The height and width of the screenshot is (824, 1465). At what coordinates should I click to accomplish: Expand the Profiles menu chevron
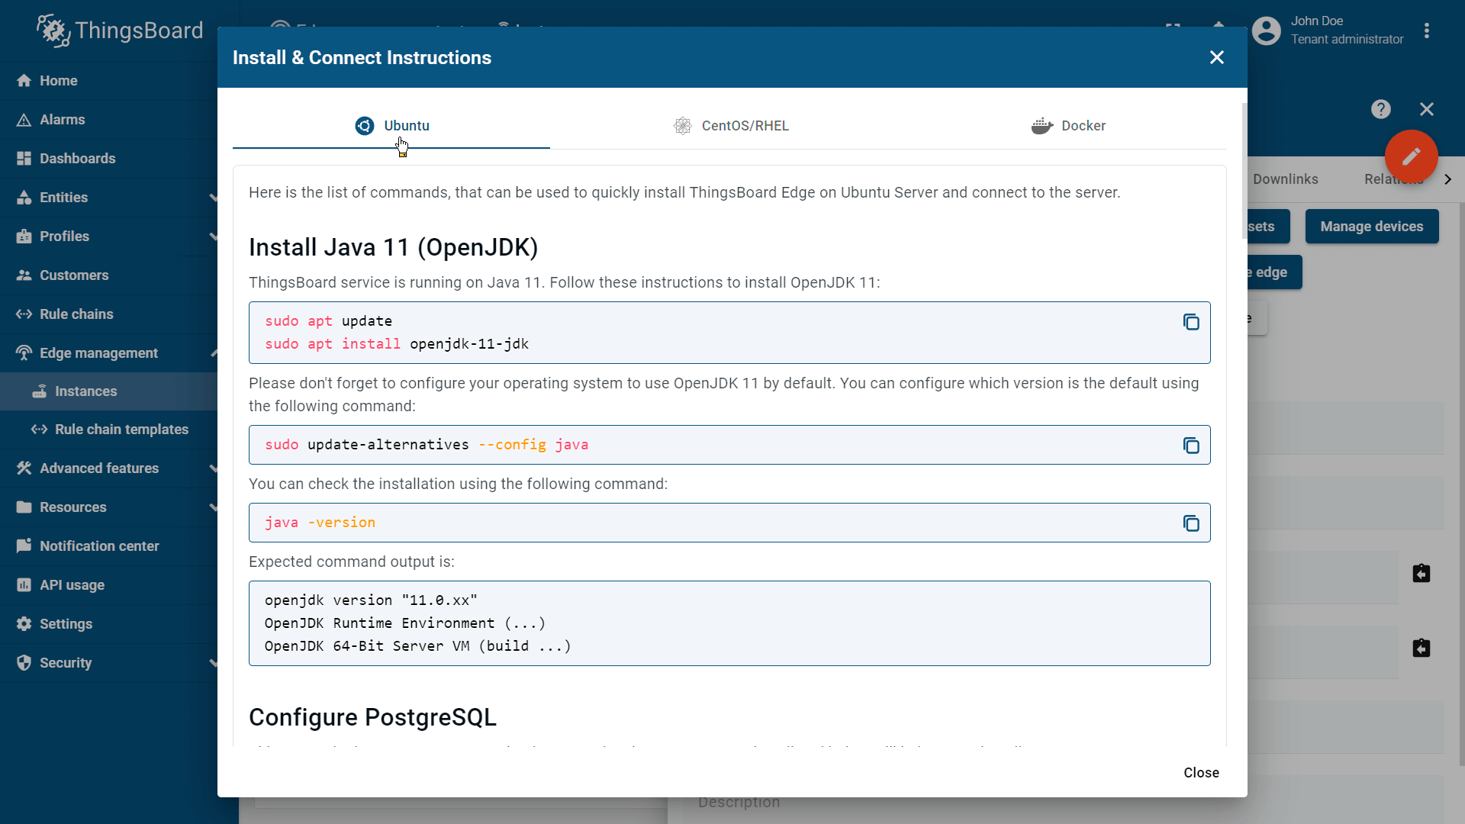[x=213, y=237]
